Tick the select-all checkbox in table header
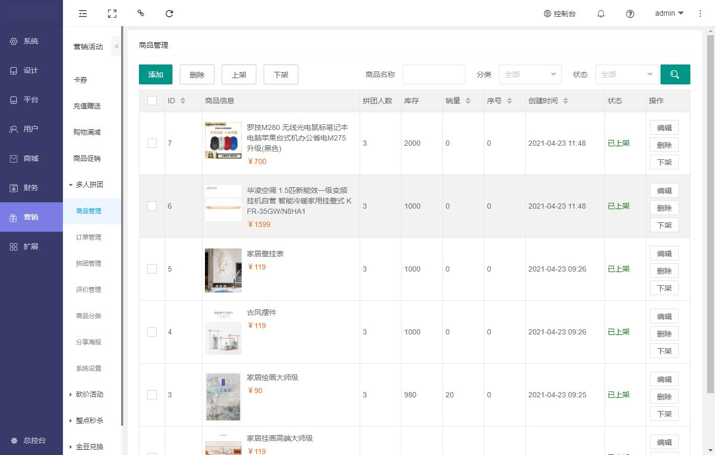The image size is (715, 455). tap(152, 101)
